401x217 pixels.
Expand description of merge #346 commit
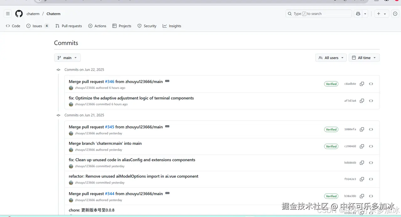(x=167, y=81)
